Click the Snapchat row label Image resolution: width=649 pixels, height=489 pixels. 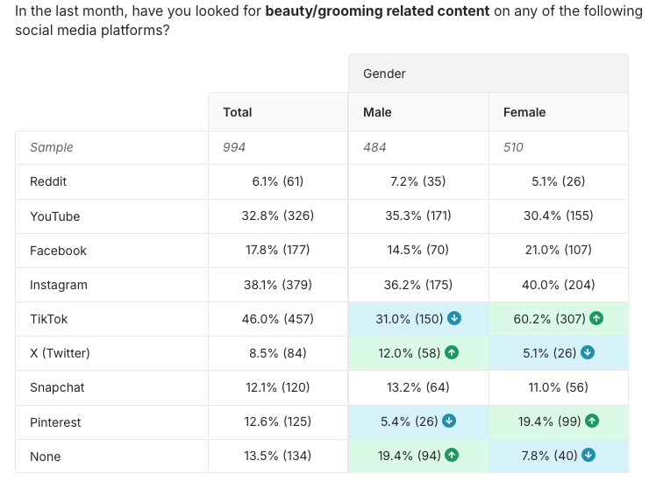pyautogui.click(x=57, y=387)
